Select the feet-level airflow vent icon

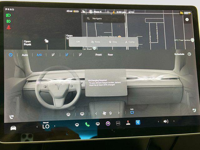(80, 55)
